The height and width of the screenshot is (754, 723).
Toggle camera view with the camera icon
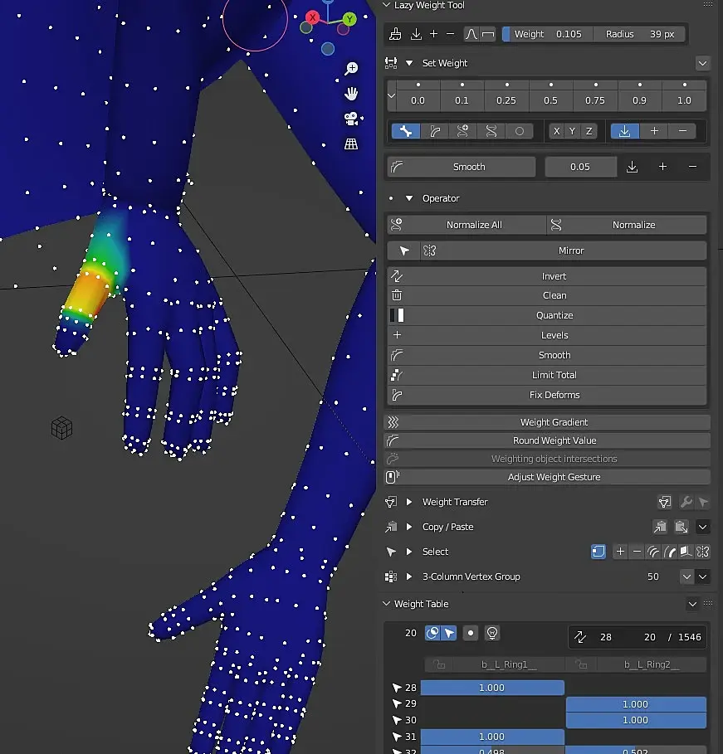(x=351, y=119)
